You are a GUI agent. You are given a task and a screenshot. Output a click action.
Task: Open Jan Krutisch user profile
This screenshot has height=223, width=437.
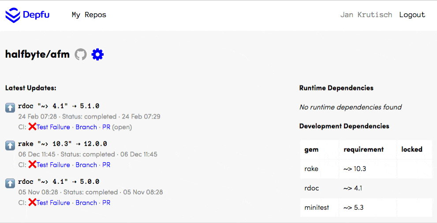point(366,15)
